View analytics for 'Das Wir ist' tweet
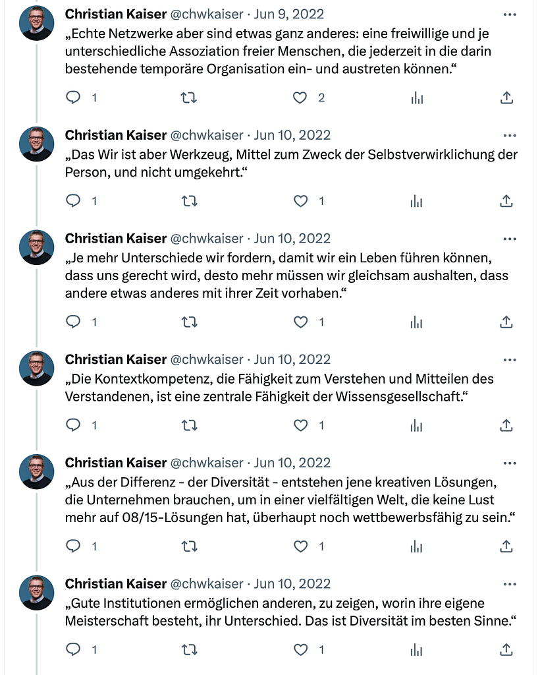 [x=416, y=201]
